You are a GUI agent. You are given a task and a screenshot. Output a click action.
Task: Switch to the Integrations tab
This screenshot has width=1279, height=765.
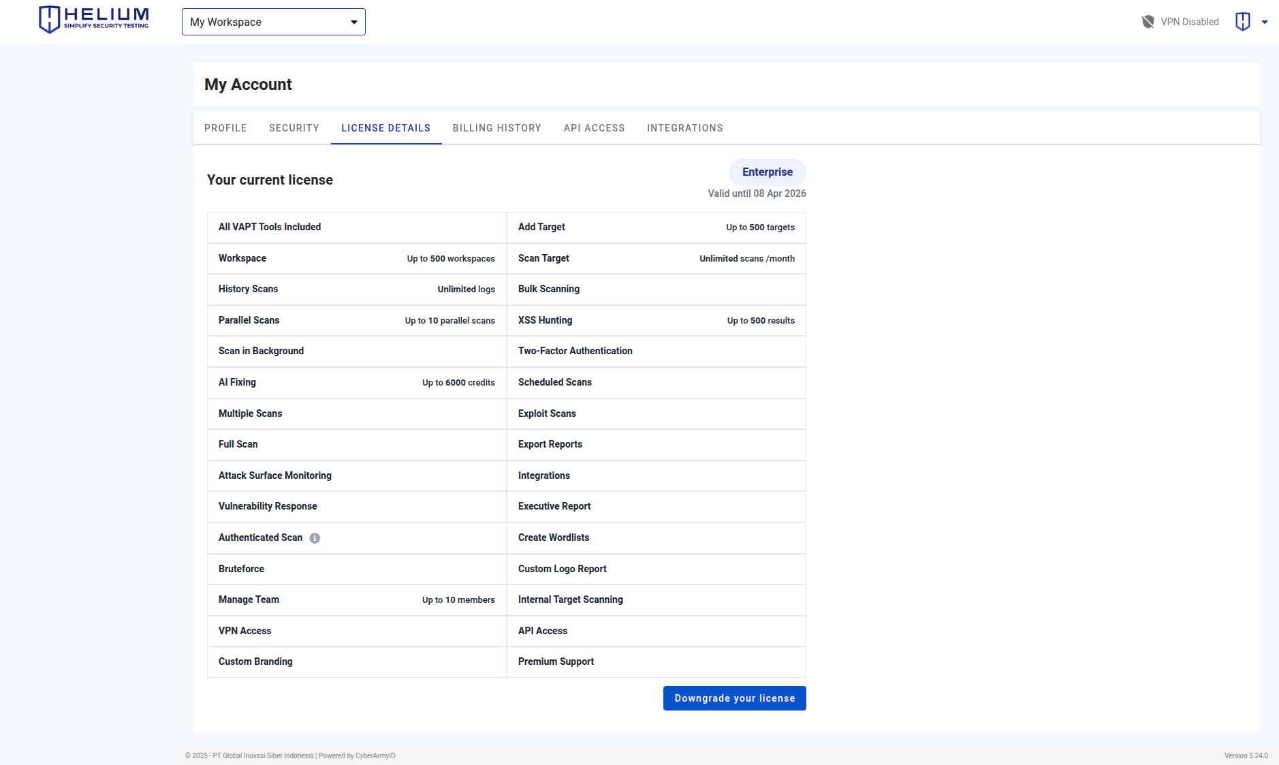[x=684, y=128]
